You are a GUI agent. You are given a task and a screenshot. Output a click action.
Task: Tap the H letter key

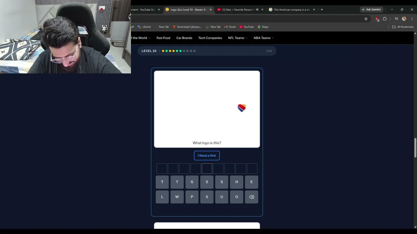[237, 182]
